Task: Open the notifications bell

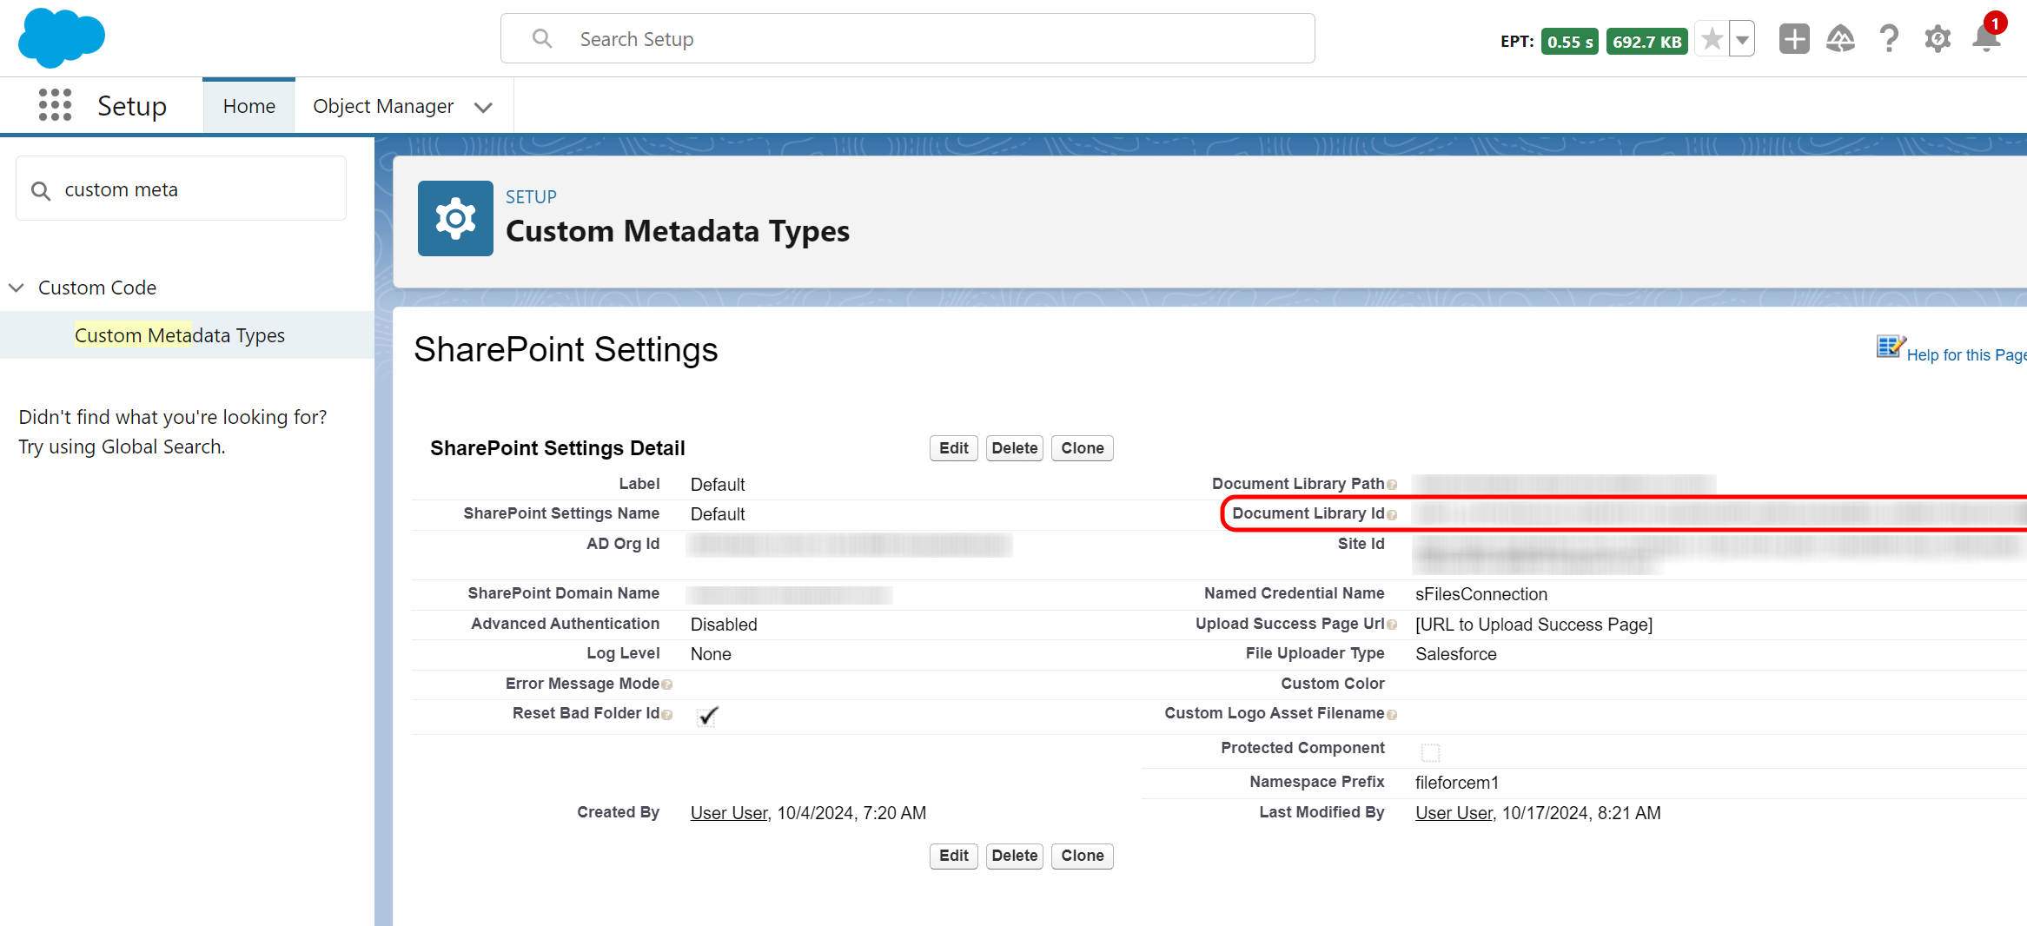Action: pos(1986,39)
